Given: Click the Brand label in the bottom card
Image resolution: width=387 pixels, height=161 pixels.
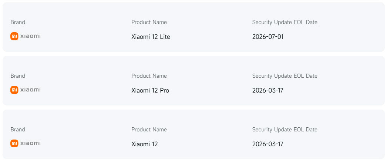Looking at the screenshot, I should click(18, 130).
